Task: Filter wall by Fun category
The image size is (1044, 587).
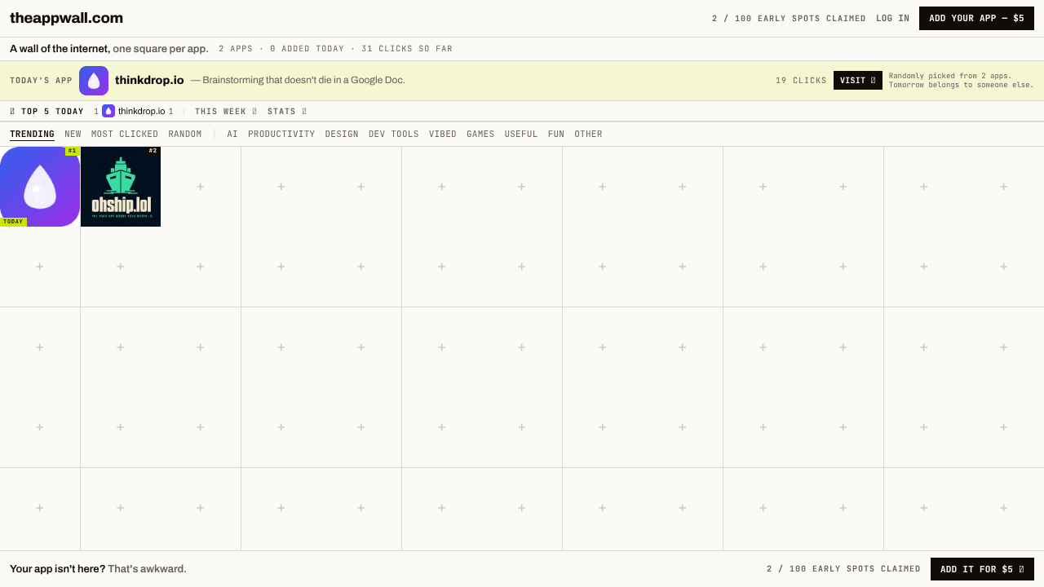Action: click(x=556, y=134)
